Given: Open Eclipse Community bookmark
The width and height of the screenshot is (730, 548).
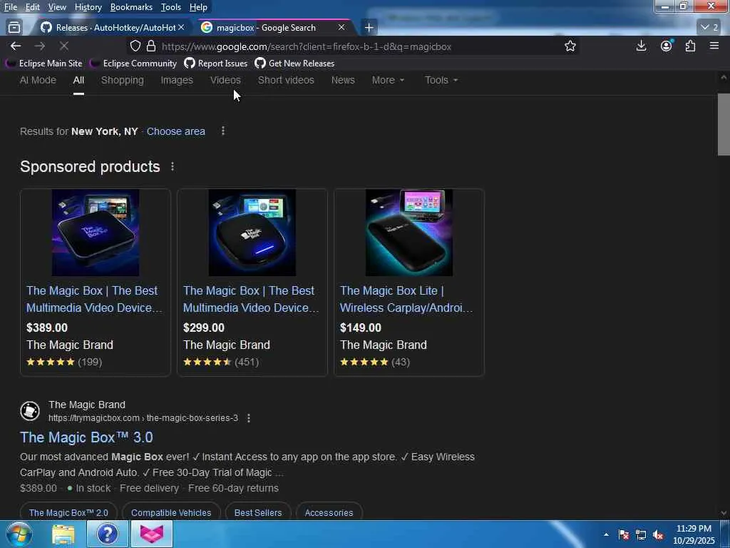Looking at the screenshot, I should (133, 64).
